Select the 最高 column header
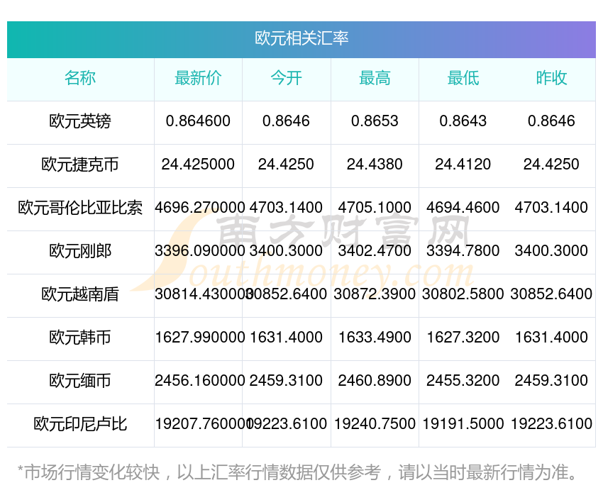Screen dimensions: 603x495 (x=375, y=78)
